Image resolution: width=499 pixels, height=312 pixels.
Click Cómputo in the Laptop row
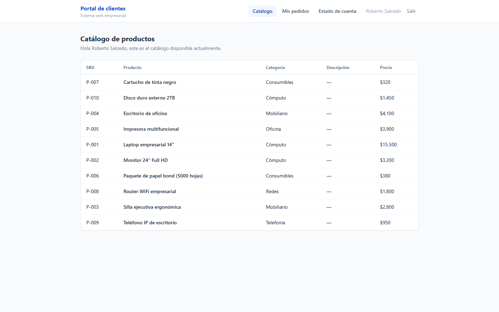[276, 145]
